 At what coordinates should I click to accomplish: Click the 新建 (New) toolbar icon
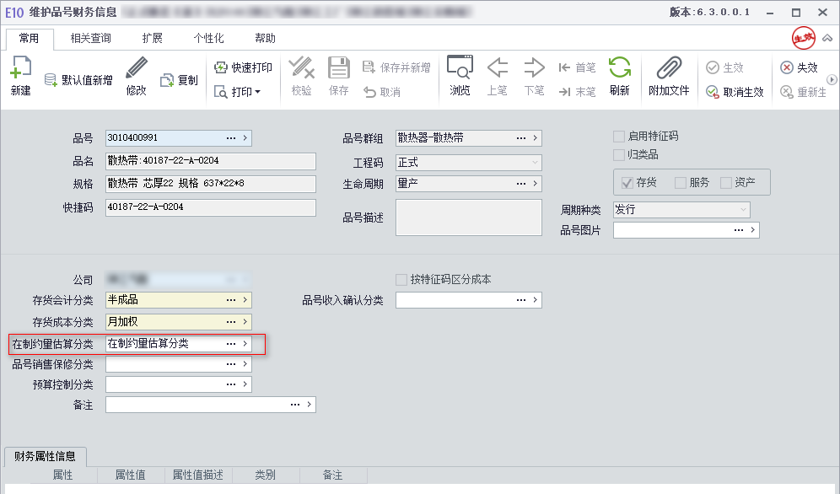pyautogui.click(x=21, y=68)
